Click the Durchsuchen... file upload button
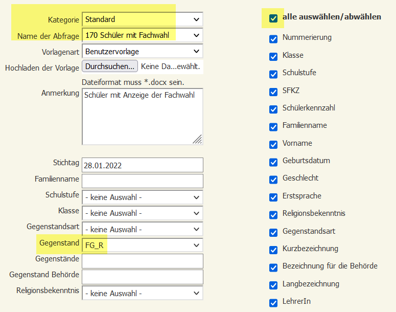This screenshot has width=396, height=312. [x=110, y=66]
